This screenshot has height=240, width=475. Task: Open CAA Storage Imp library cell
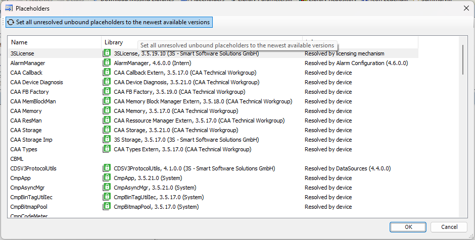coord(186,140)
